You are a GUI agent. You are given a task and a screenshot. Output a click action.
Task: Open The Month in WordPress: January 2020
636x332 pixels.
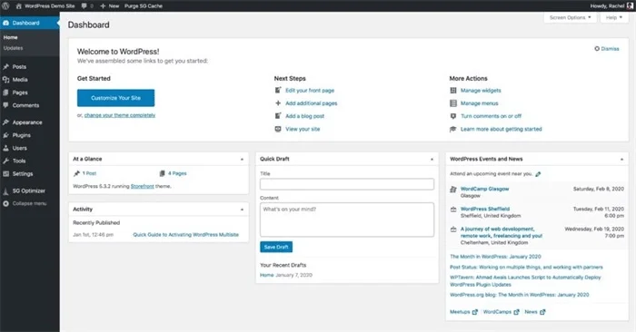[495, 257]
